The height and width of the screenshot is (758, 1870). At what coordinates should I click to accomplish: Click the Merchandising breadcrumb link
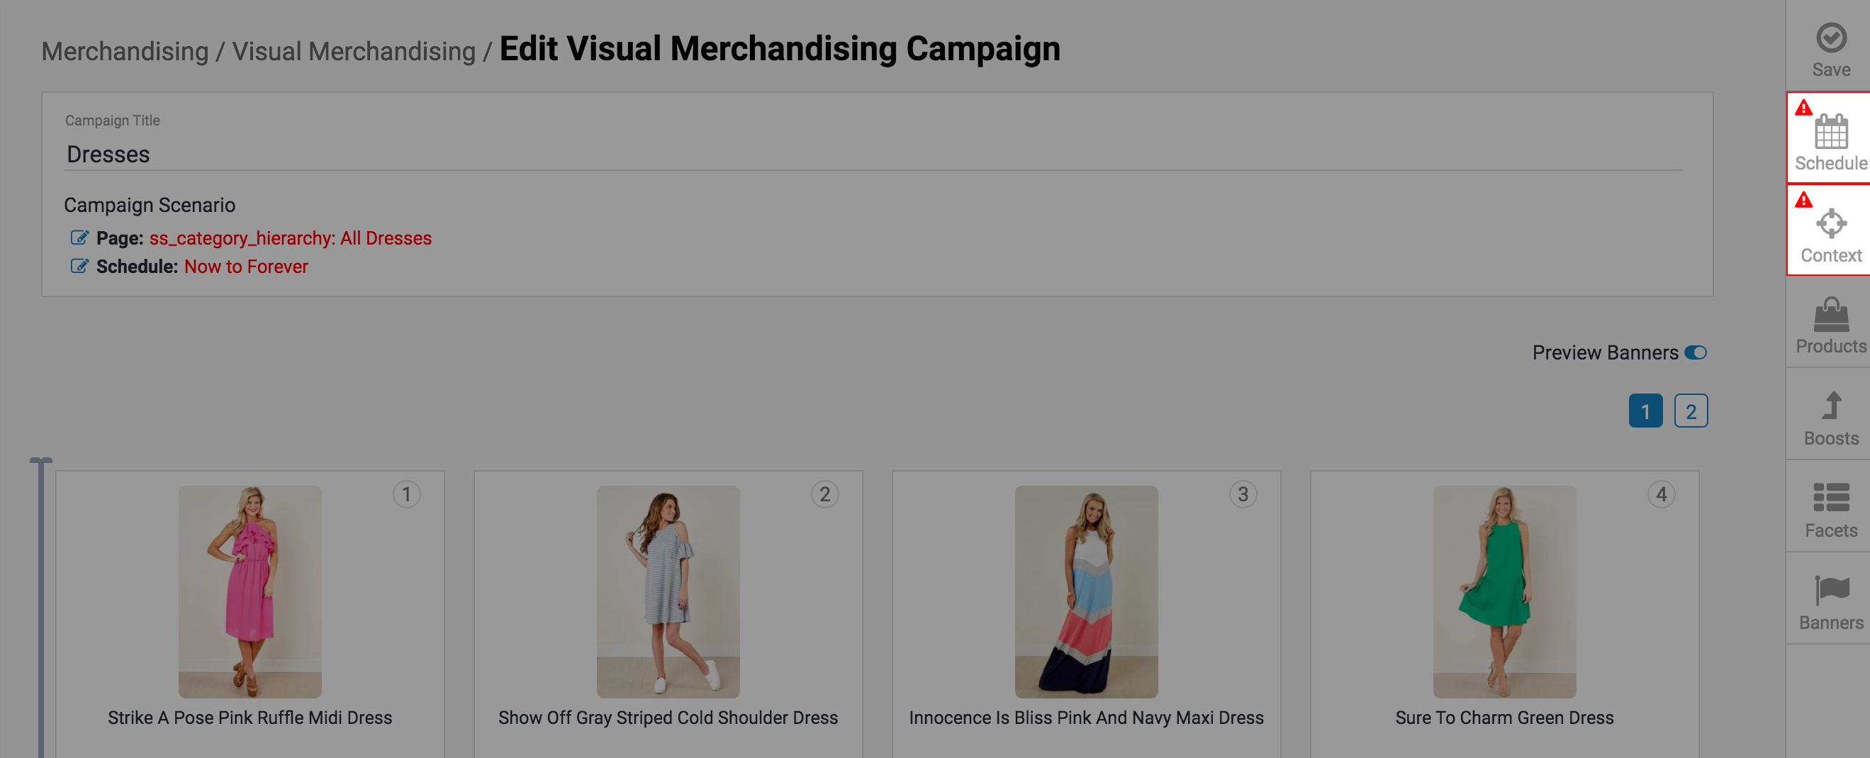tap(125, 52)
